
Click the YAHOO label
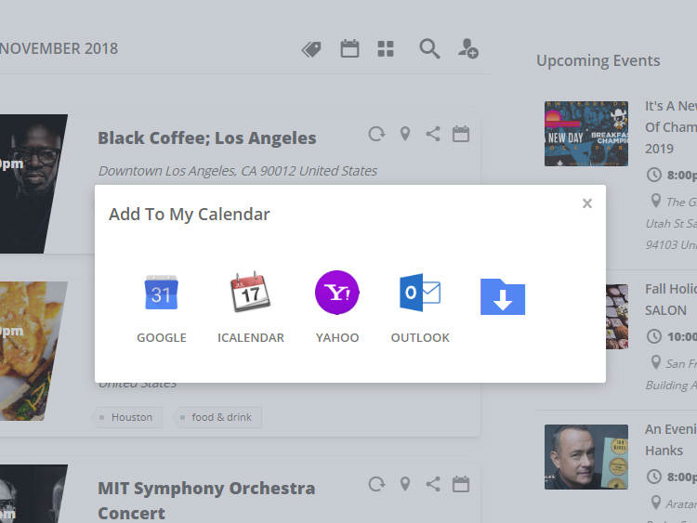tap(337, 338)
